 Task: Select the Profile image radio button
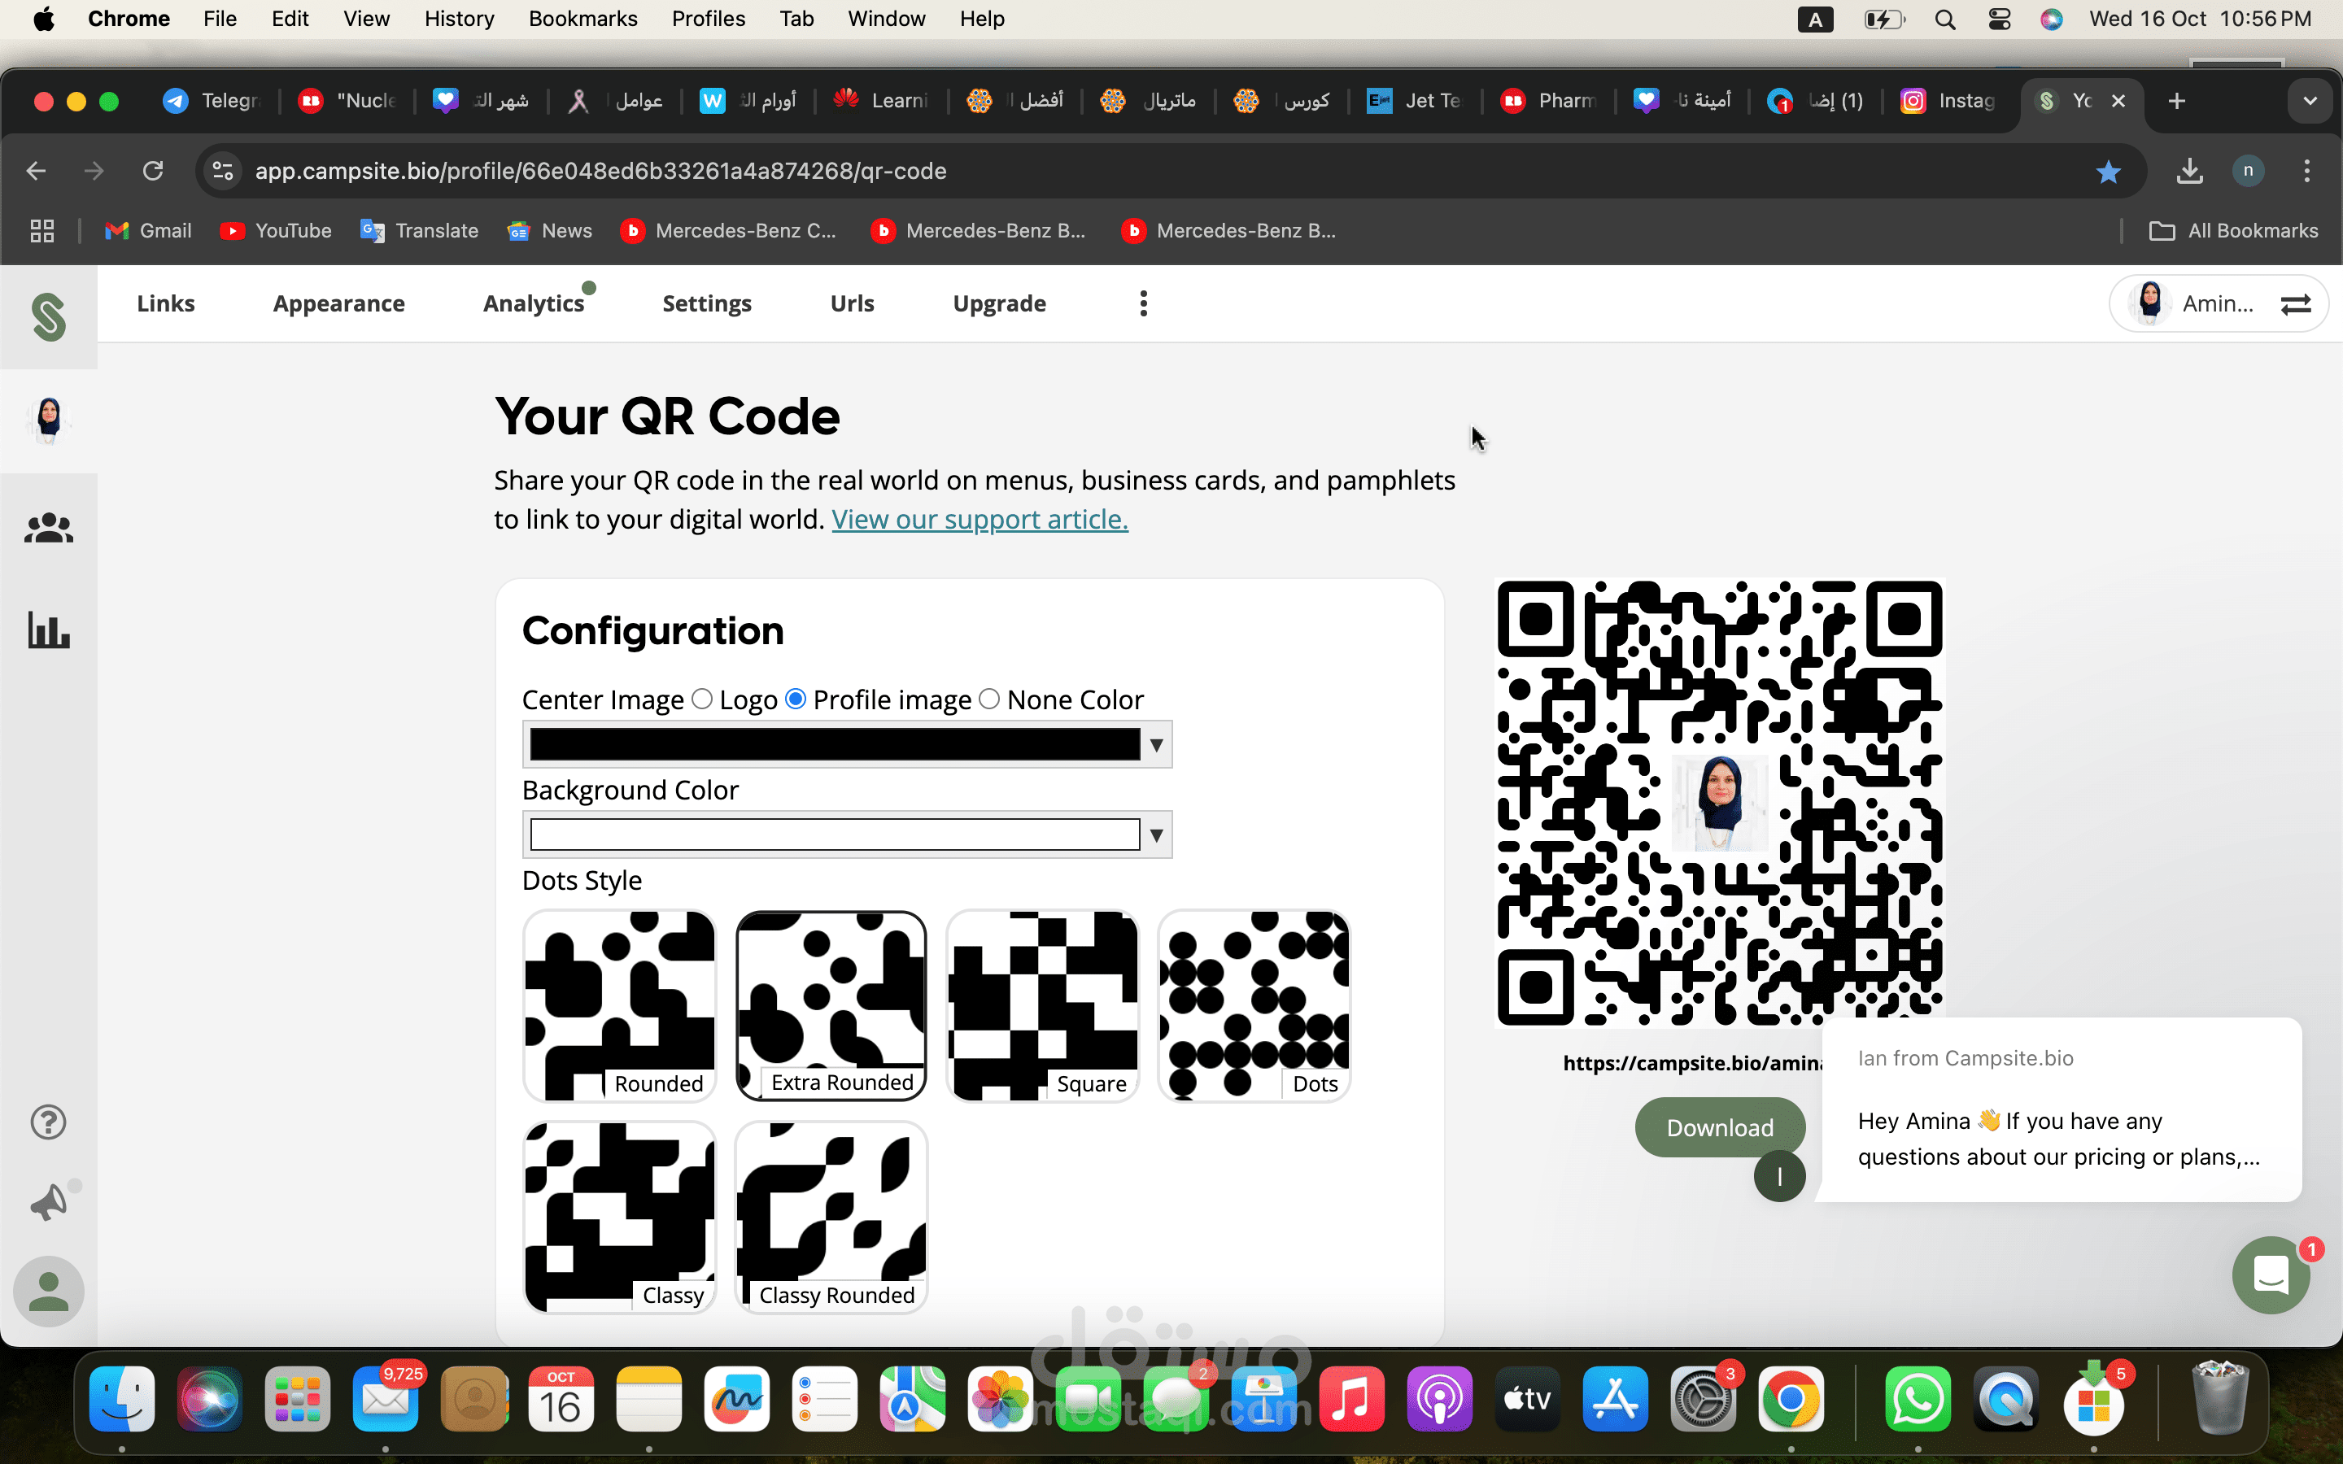coord(796,699)
